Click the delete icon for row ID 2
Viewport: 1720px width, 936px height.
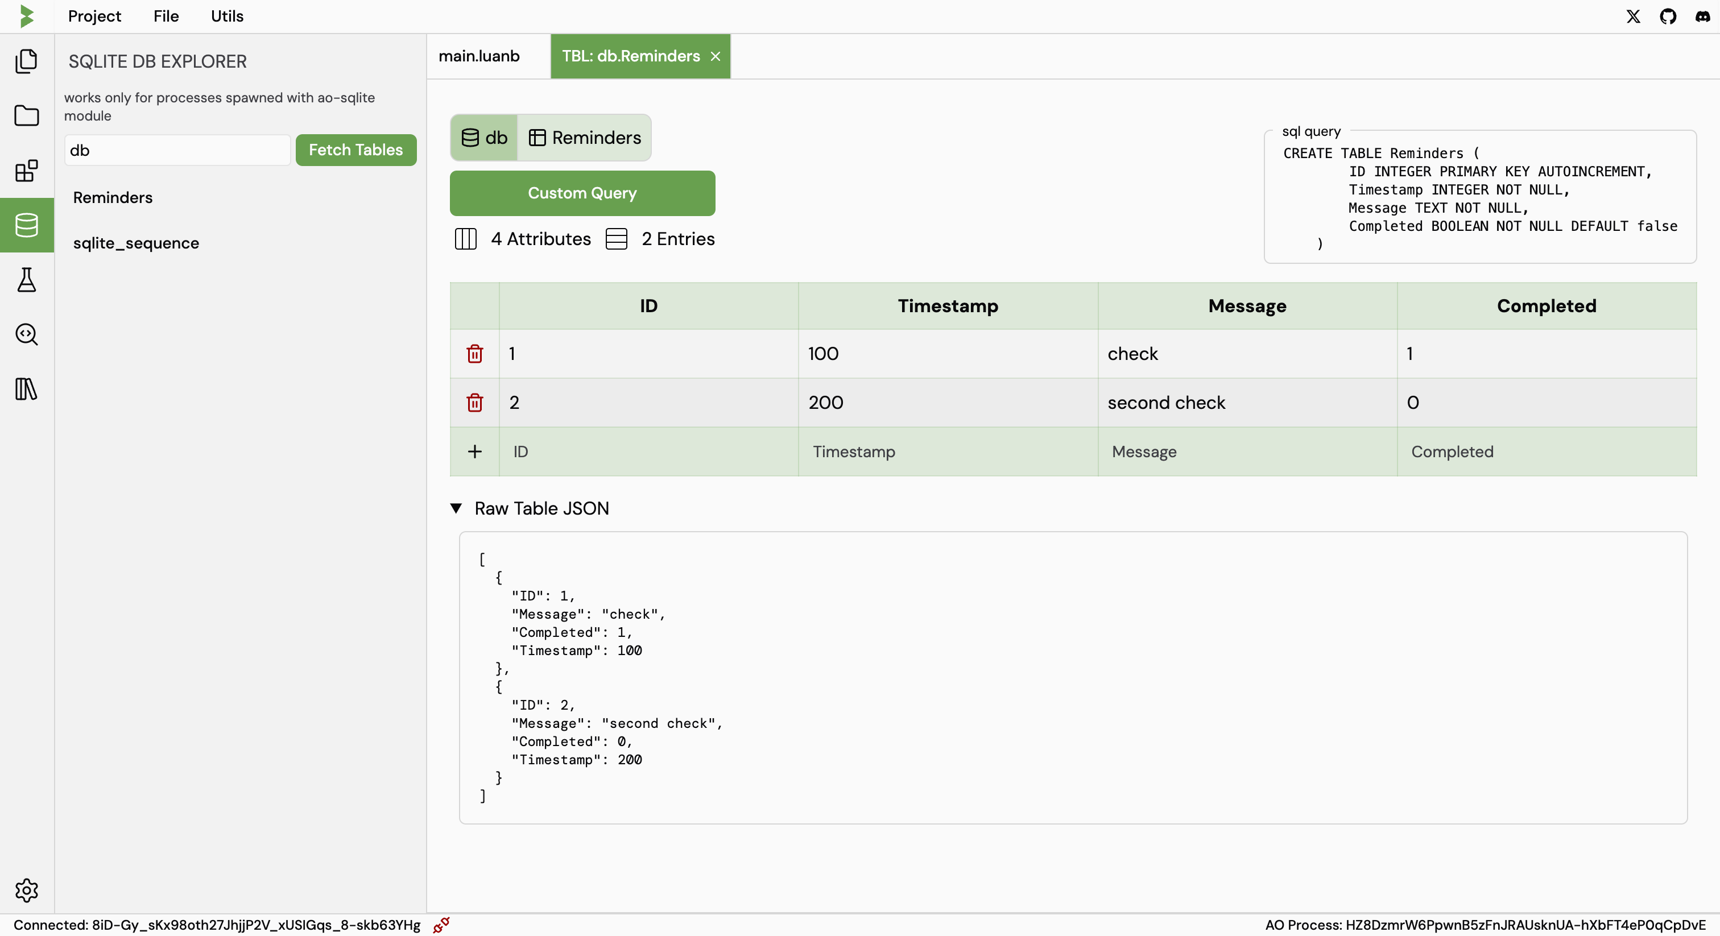(475, 402)
